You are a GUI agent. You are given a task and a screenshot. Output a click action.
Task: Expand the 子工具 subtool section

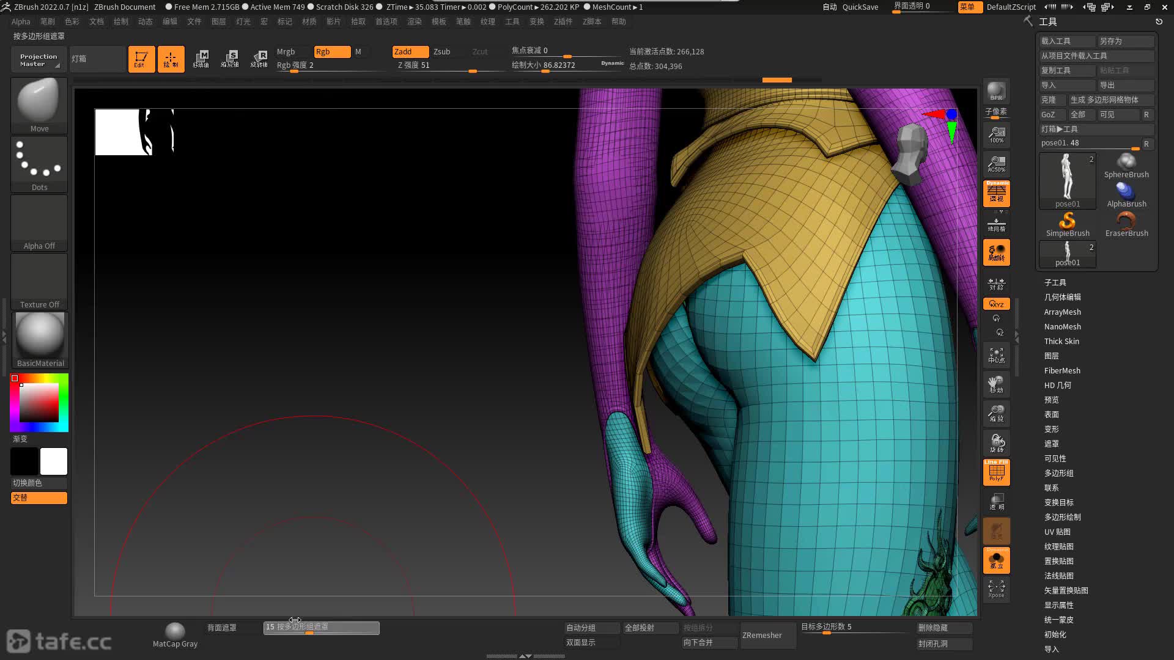coord(1055,282)
